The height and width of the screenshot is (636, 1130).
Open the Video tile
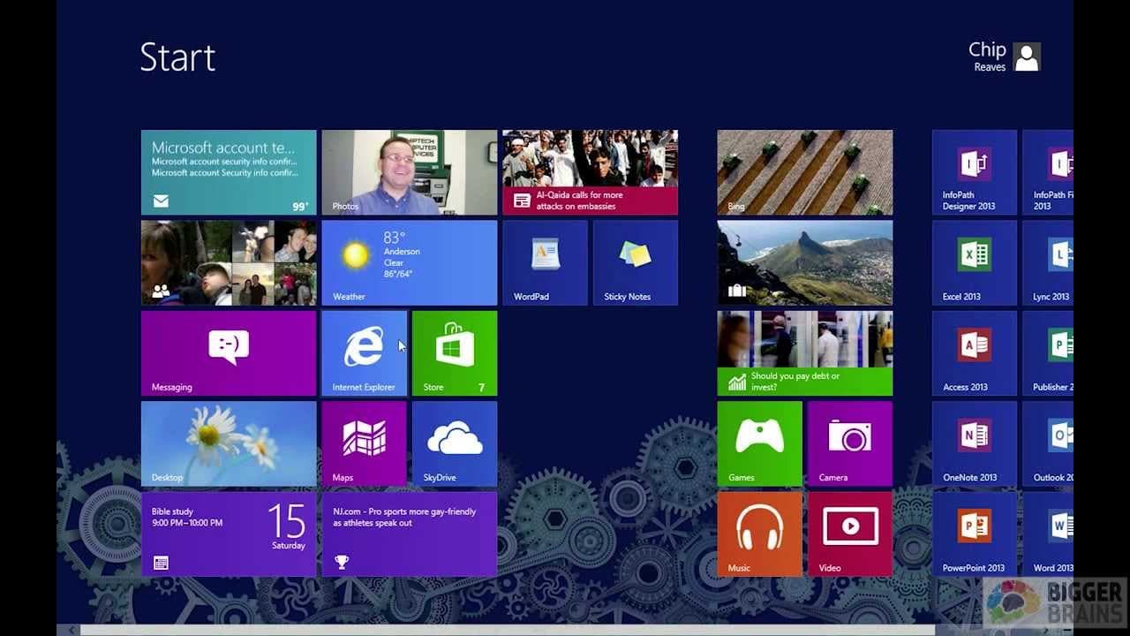(850, 534)
